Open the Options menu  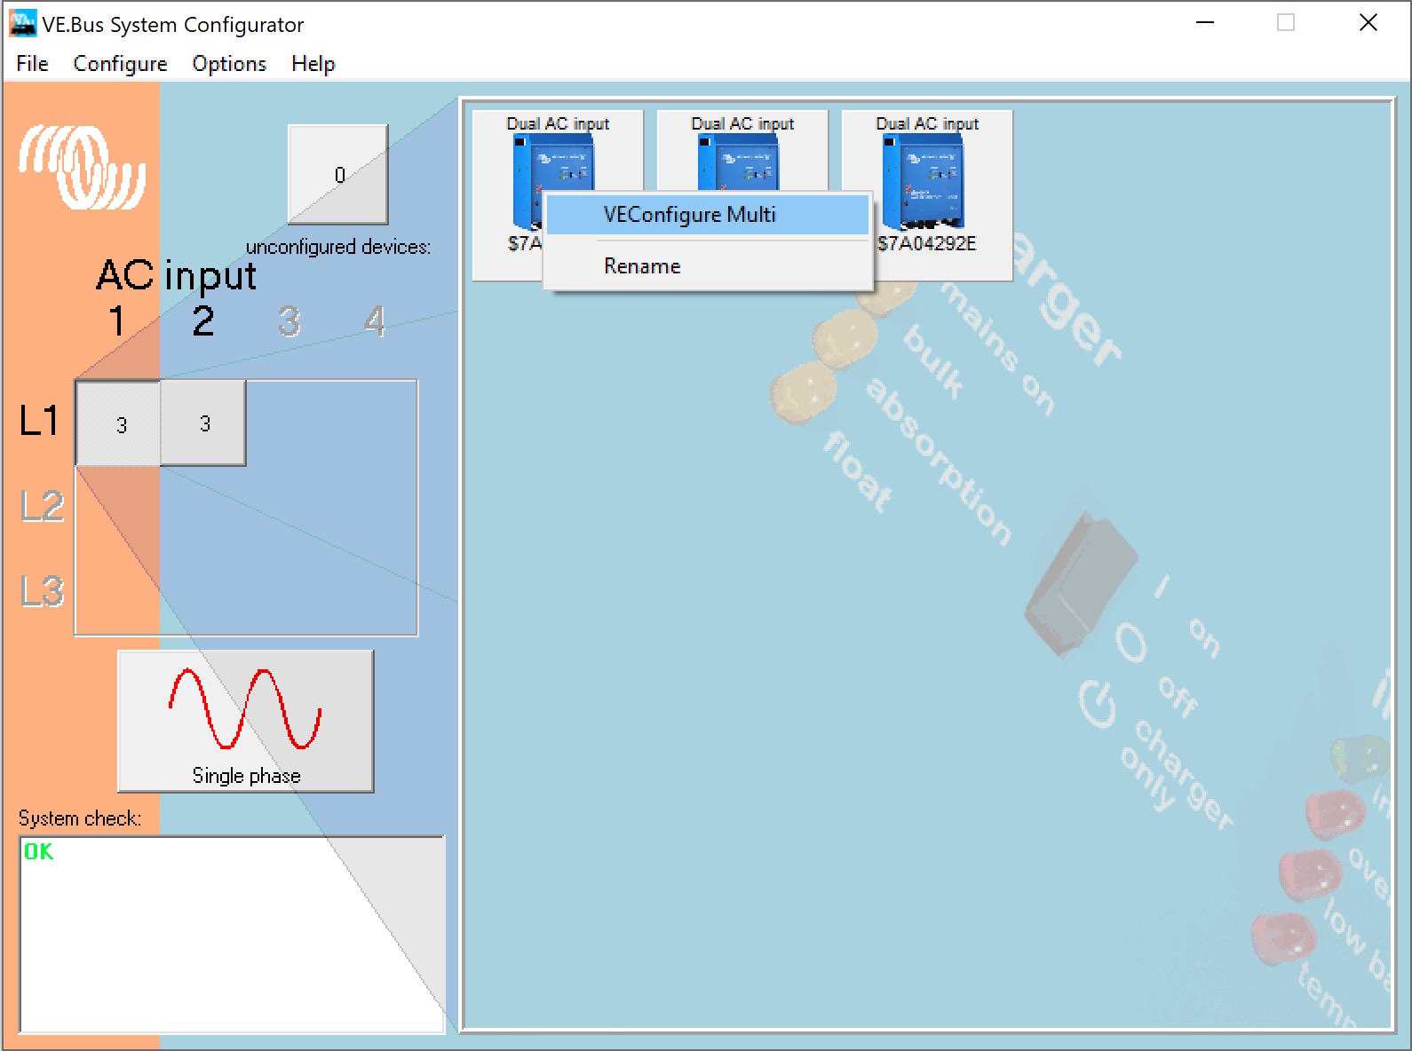click(x=229, y=64)
